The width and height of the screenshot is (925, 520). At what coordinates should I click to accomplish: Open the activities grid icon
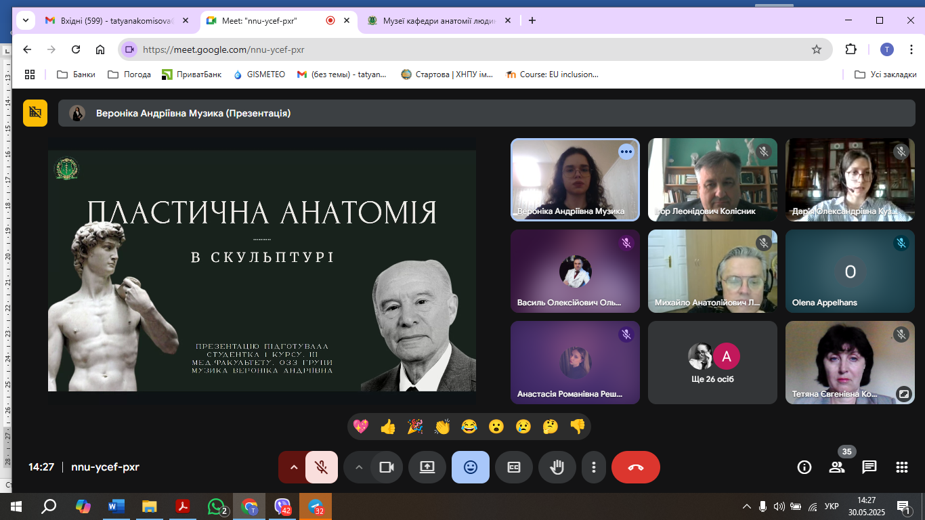[x=902, y=467]
